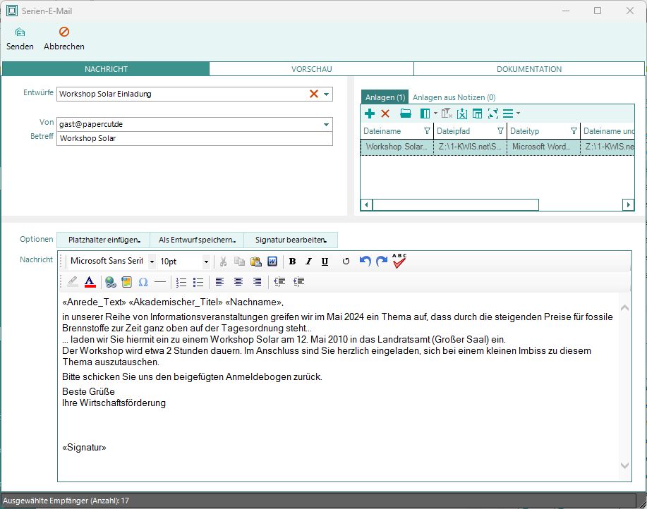Open filter for Dateipfad column

click(500, 131)
